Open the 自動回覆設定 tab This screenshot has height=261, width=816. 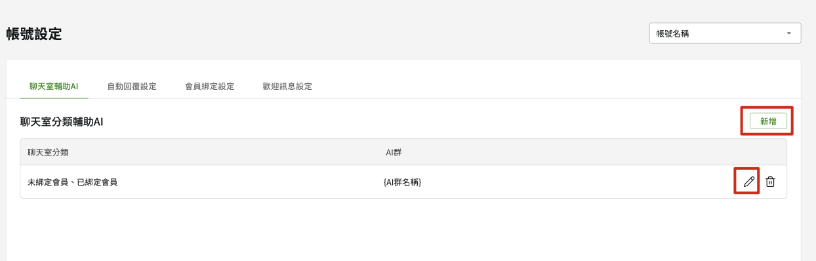pos(132,86)
